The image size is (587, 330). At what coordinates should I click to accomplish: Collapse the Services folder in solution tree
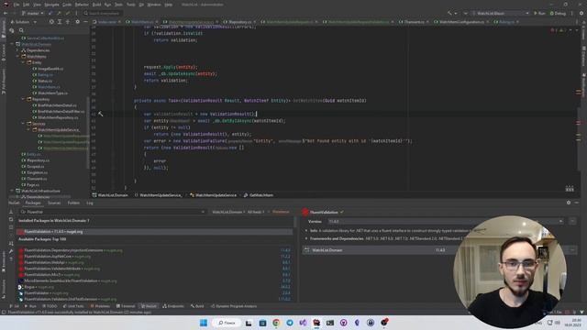pyautogui.click(x=23, y=124)
